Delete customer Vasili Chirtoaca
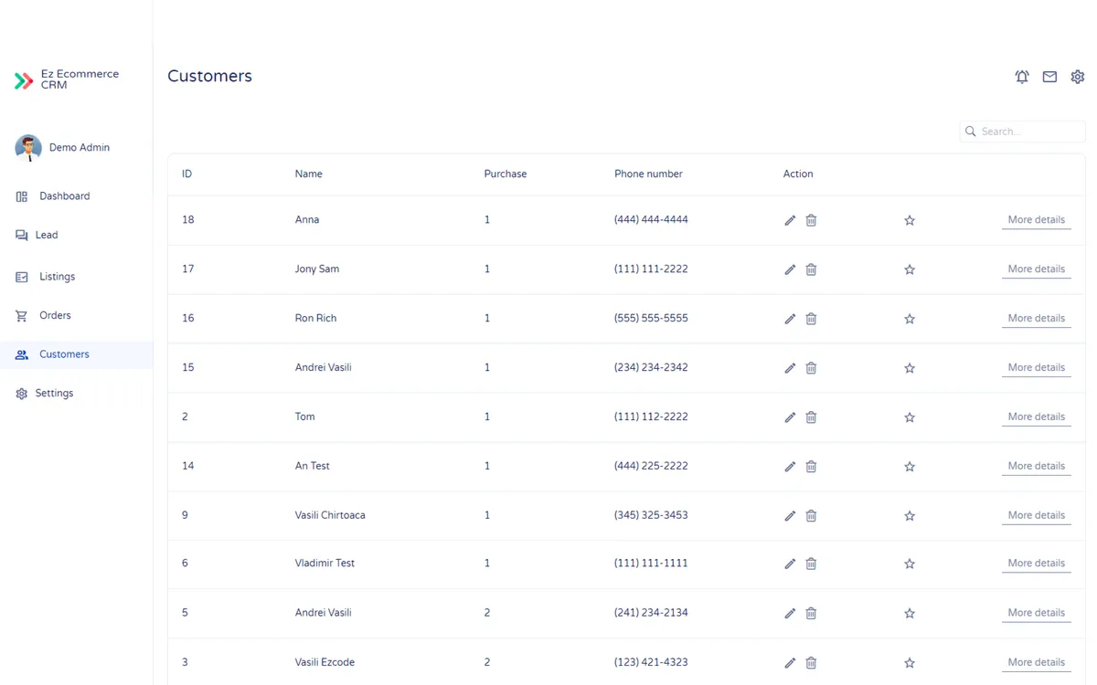This screenshot has width=1097, height=685. pyautogui.click(x=811, y=516)
